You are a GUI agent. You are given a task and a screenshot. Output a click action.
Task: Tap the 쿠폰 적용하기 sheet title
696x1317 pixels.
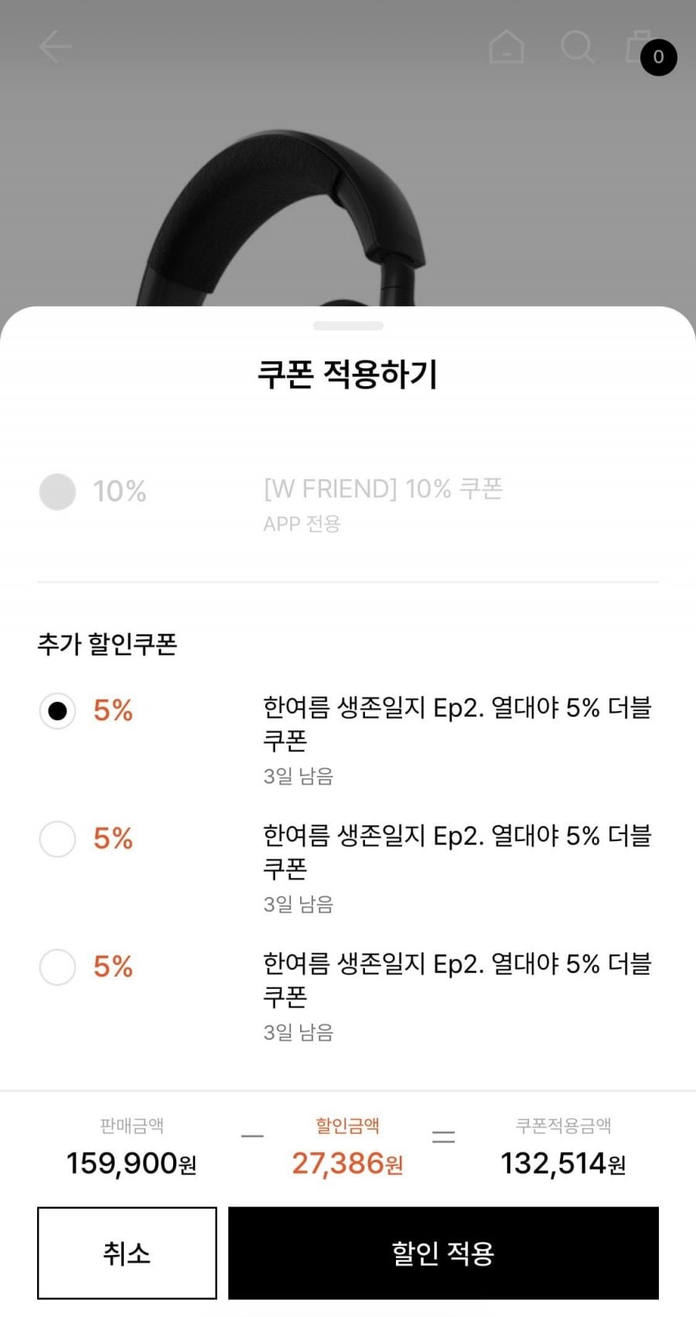pos(348,375)
